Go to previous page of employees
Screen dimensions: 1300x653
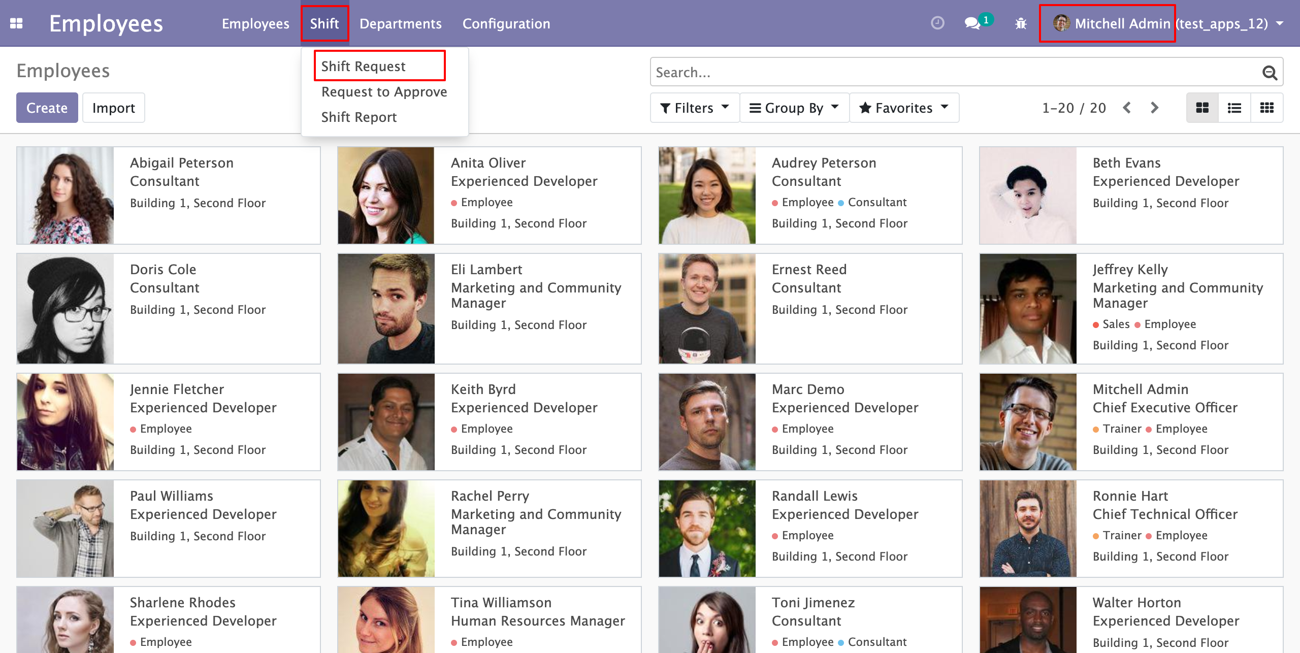(x=1127, y=108)
